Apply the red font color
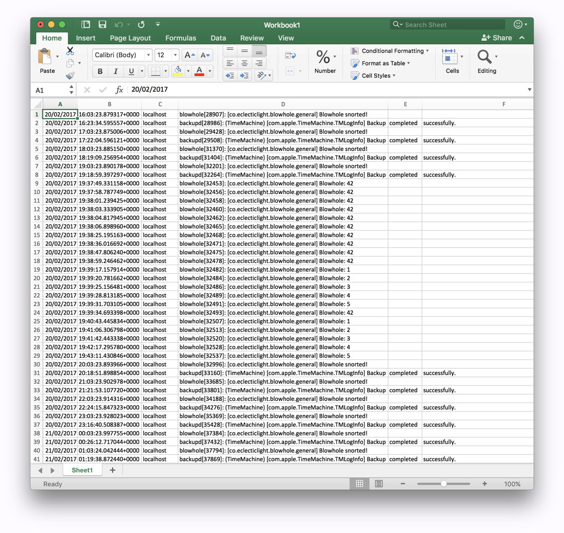 199,71
